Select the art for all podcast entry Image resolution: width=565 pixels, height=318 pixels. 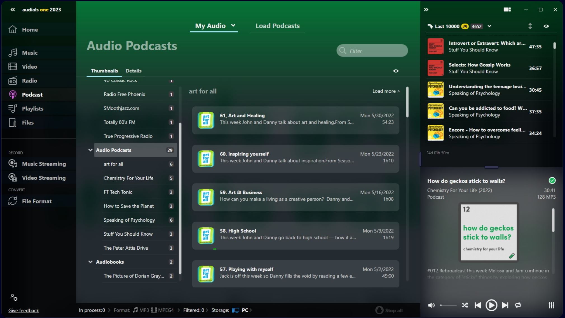[139, 164]
